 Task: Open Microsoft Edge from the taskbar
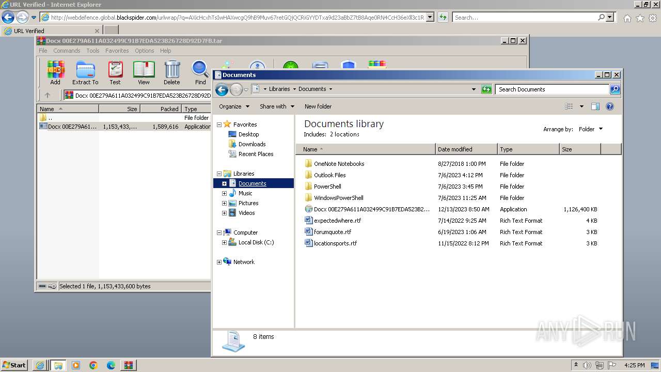pos(111,365)
